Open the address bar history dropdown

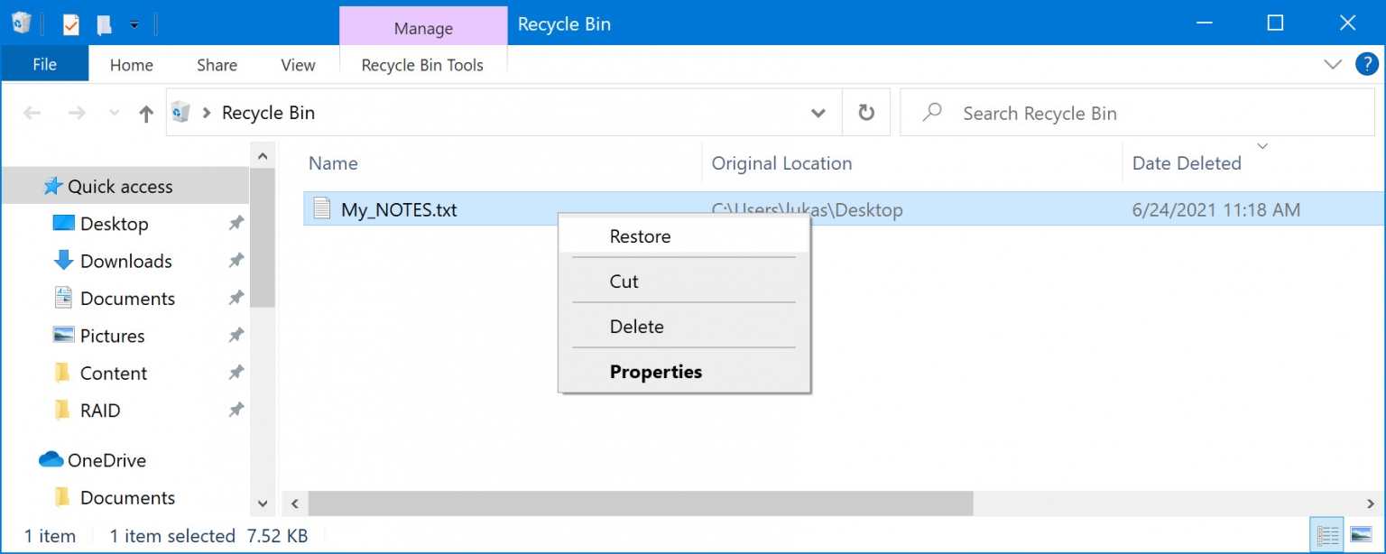(818, 112)
